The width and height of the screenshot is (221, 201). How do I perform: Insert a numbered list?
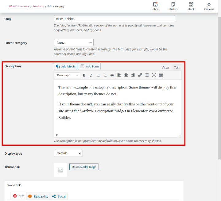pyautogui.click(x=105, y=75)
